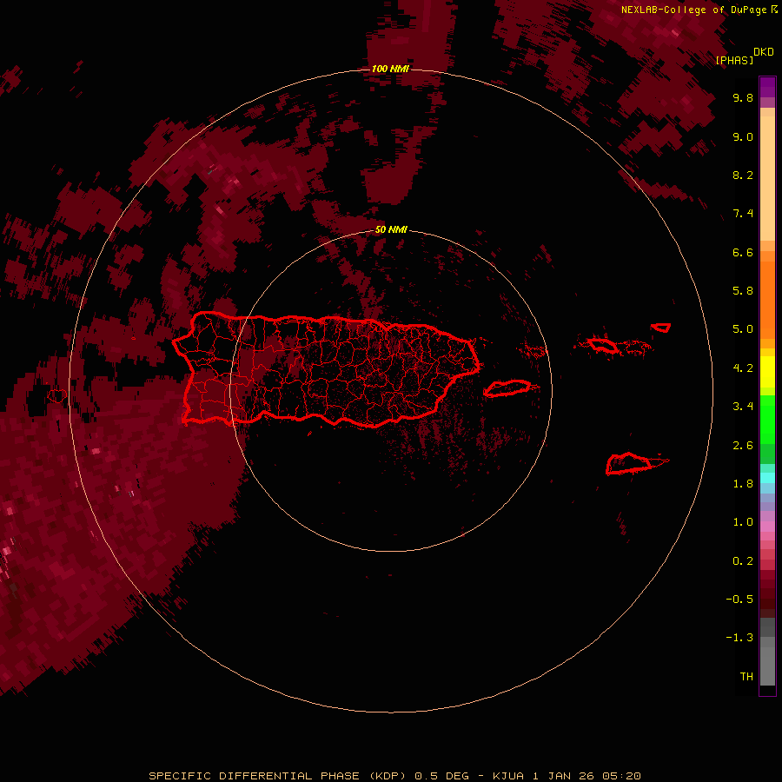Screen dimensions: 782x782
Task: Click the 5.0 scale value
Action: (743, 329)
